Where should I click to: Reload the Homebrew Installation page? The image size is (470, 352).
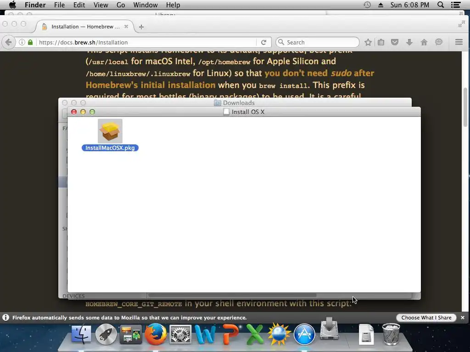pyautogui.click(x=263, y=42)
